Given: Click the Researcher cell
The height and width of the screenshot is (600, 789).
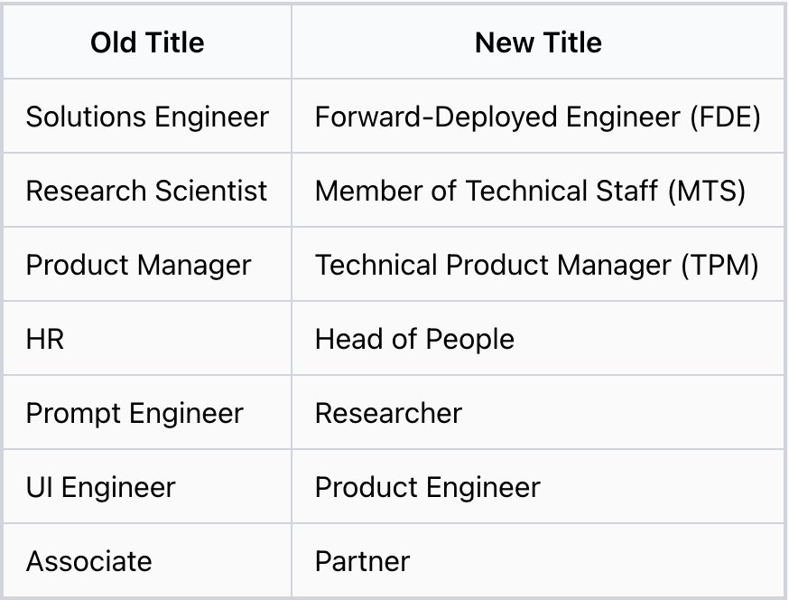Looking at the screenshot, I should tap(388, 413).
